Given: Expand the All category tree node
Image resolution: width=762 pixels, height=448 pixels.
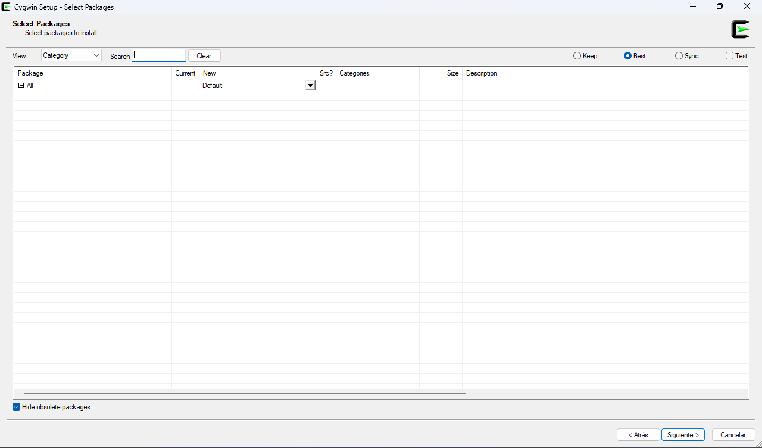Looking at the screenshot, I should [x=21, y=86].
